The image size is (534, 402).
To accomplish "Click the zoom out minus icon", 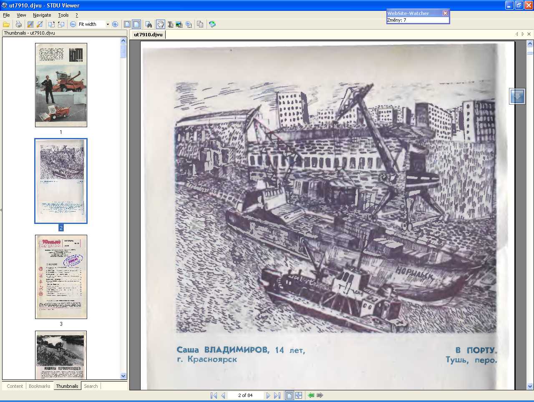I will 73,24.
